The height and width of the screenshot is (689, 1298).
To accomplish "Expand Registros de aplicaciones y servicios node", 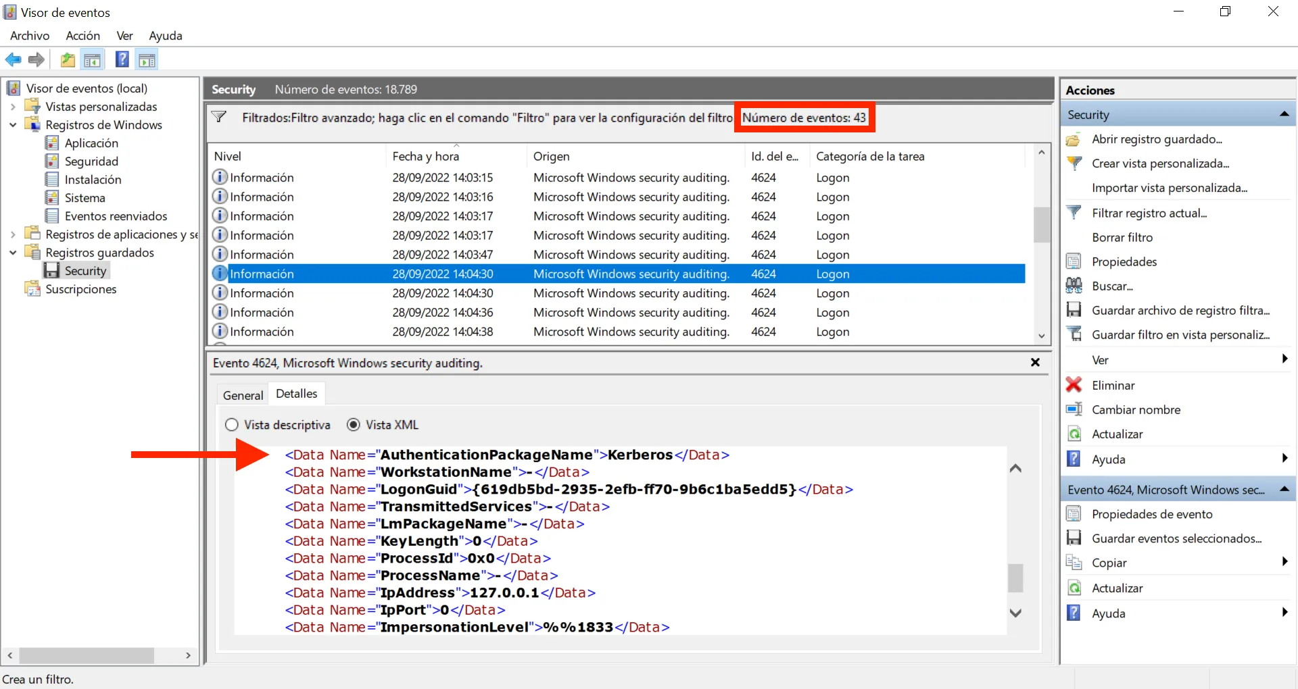I will tap(13, 234).
